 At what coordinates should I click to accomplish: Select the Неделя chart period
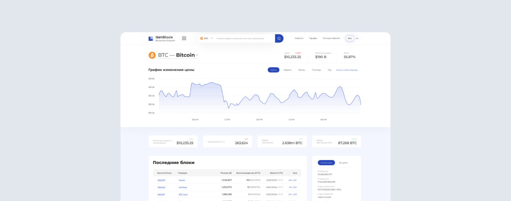(288, 70)
